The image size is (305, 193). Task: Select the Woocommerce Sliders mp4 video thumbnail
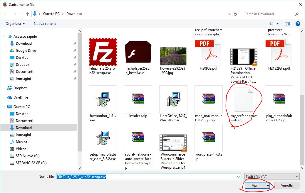tap(173, 143)
